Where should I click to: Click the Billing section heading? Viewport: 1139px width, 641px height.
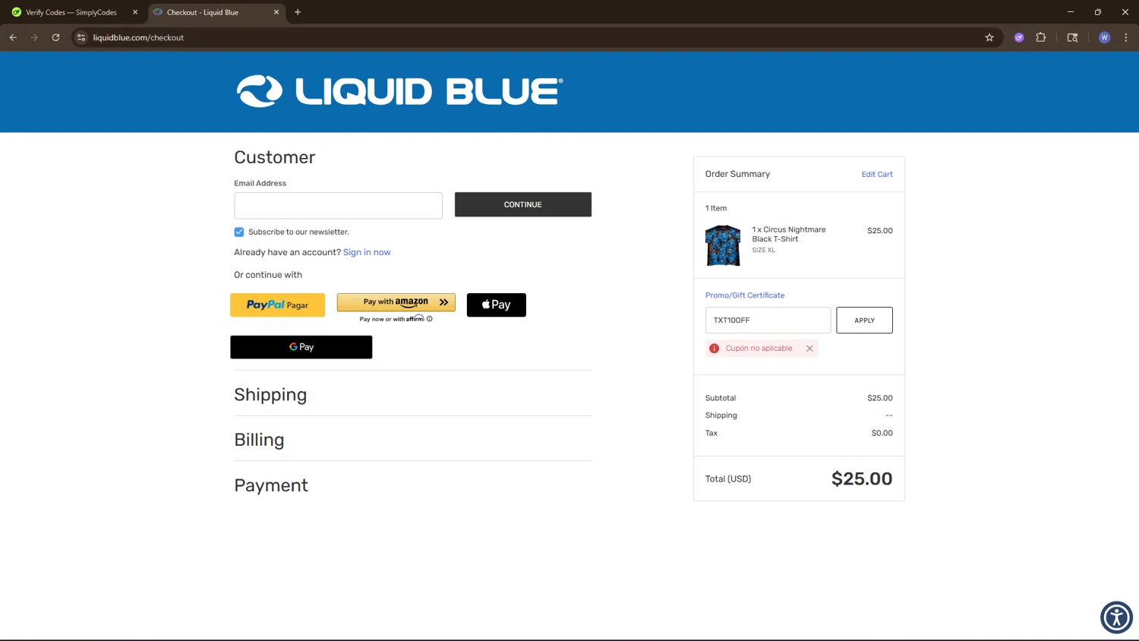point(259,440)
